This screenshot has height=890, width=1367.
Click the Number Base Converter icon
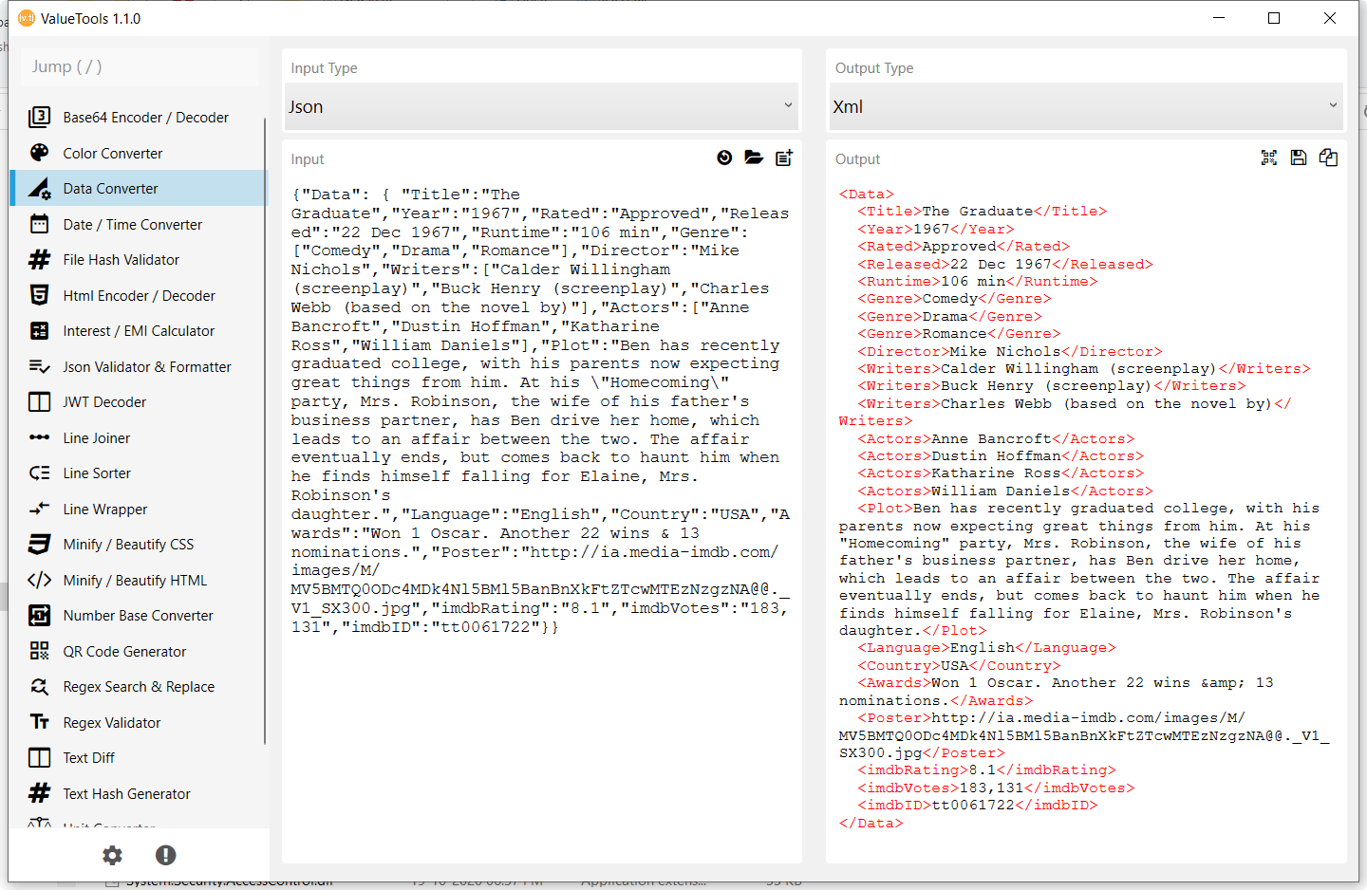39,615
